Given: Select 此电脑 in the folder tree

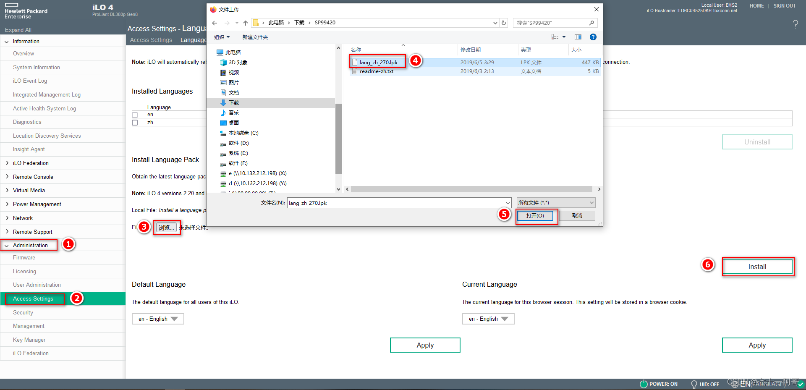Looking at the screenshot, I should tap(229, 52).
